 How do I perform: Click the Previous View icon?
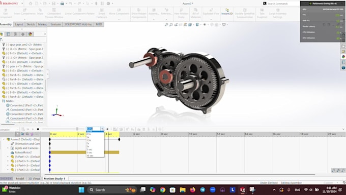point(176,25)
